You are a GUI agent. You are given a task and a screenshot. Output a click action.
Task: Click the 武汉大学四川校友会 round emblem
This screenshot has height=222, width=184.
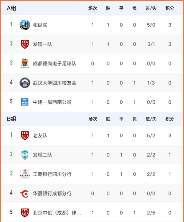click(x=25, y=83)
